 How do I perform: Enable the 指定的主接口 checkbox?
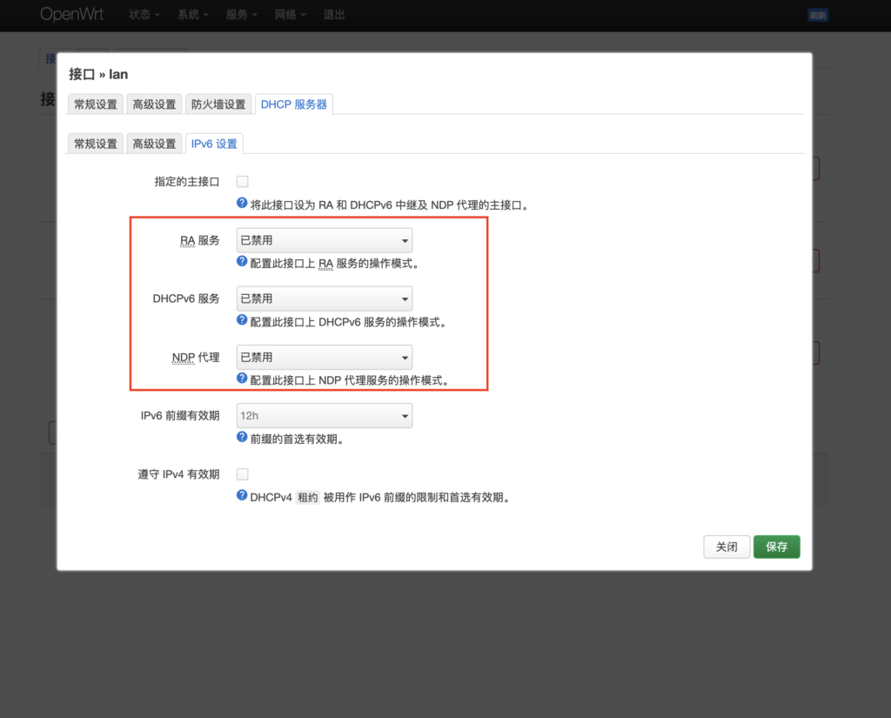(x=243, y=182)
